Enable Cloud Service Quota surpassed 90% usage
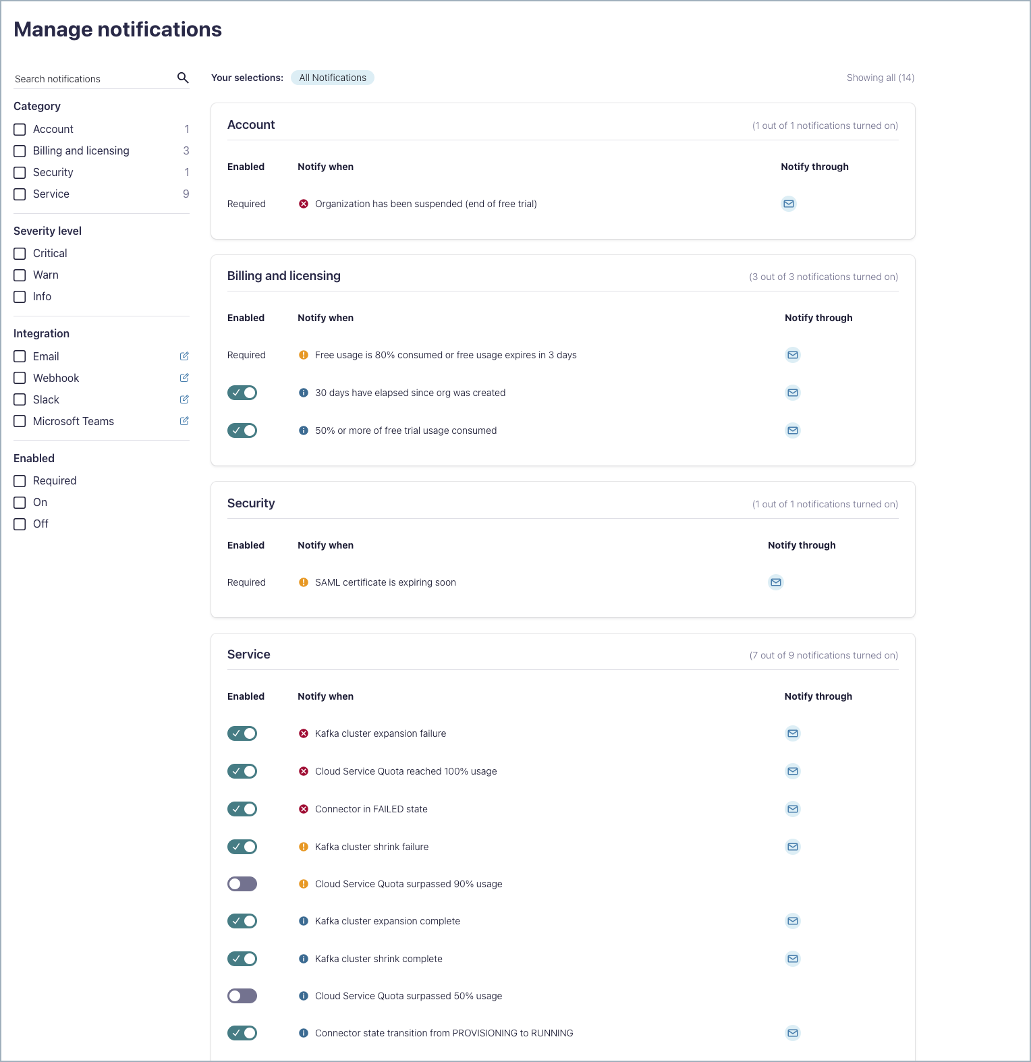Screen dimensions: 1031x1062 tap(242, 884)
